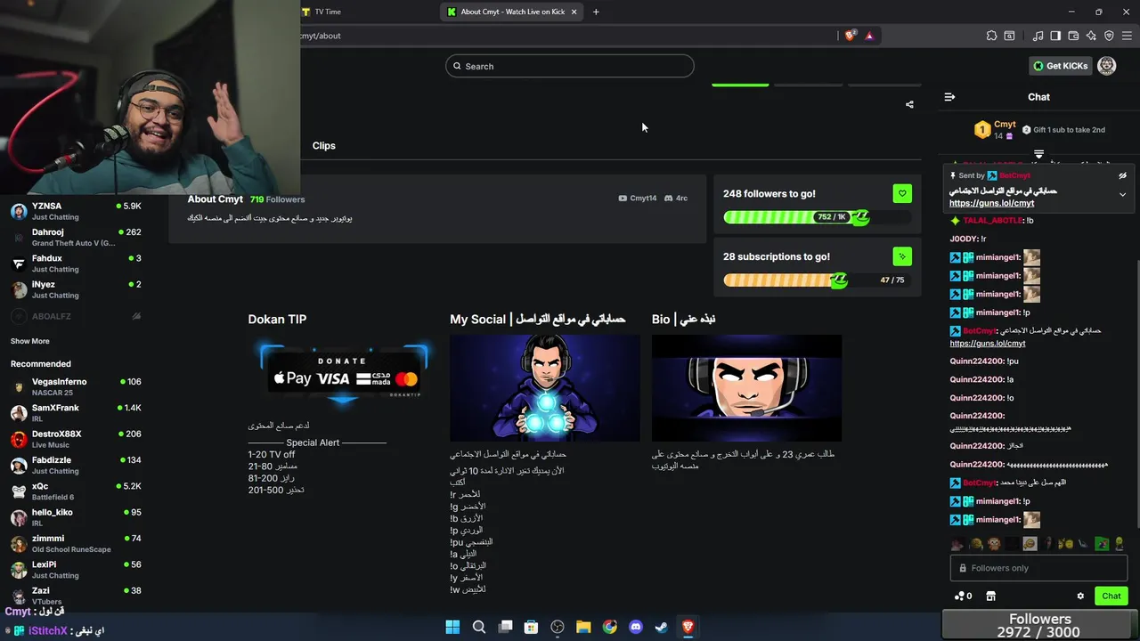Click the Brave VPN shield icon

[1109, 36]
